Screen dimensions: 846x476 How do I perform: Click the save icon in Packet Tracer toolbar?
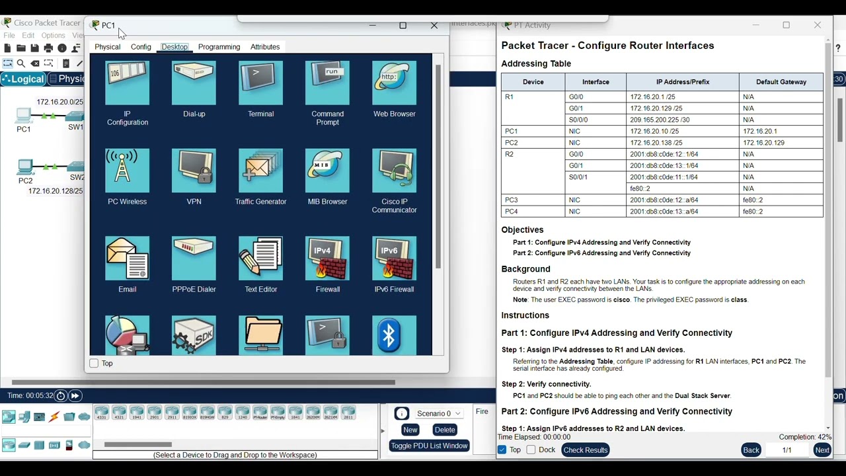coord(34,48)
